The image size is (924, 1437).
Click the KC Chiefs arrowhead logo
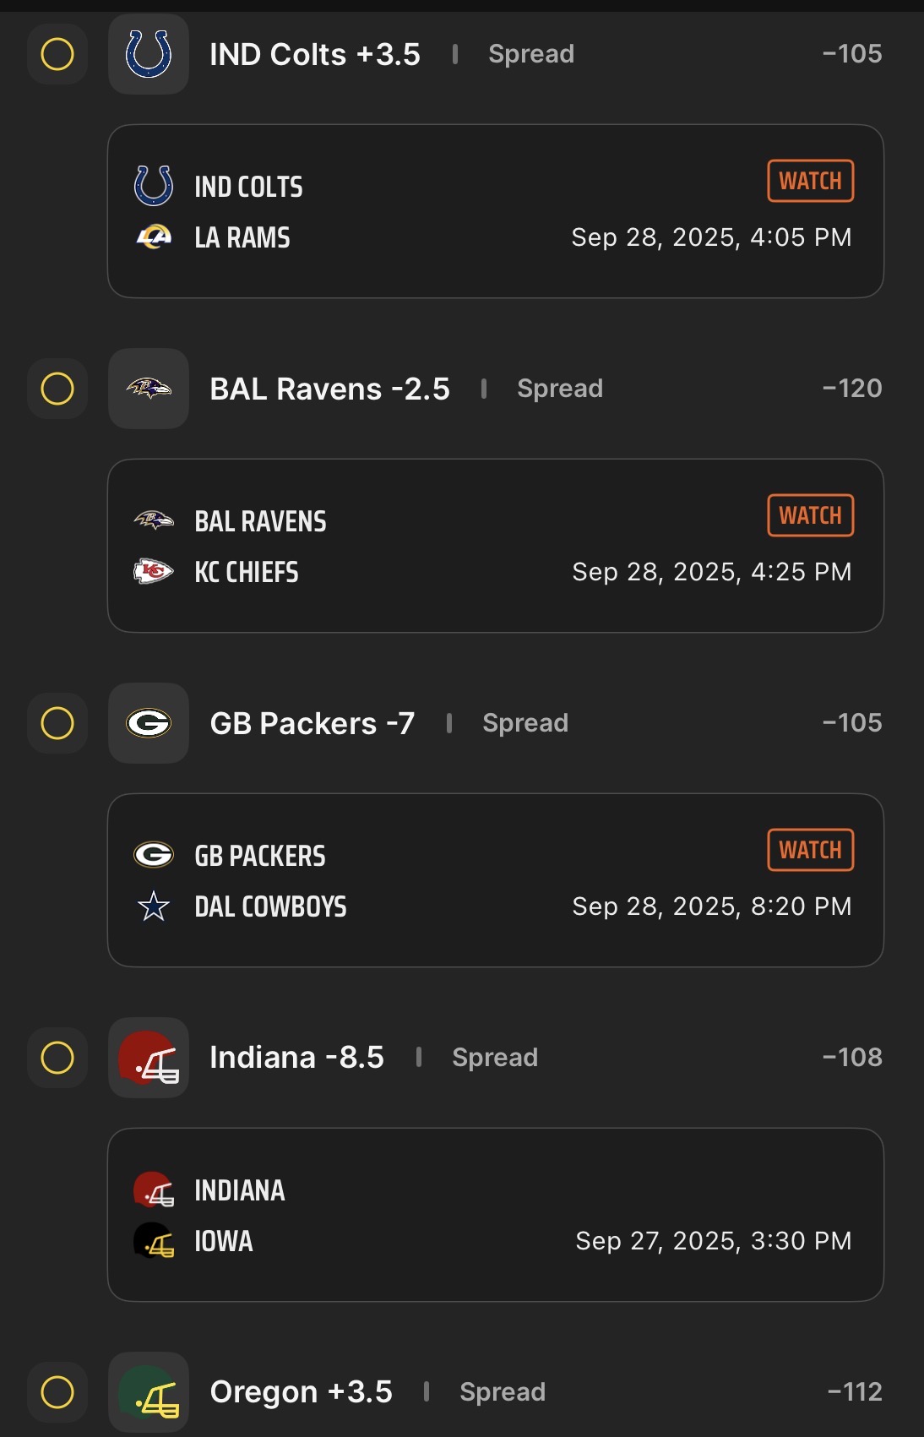pos(154,572)
